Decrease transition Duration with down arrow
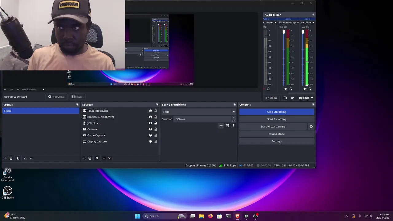Viewport: 393px width, 221px height. (233, 121)
